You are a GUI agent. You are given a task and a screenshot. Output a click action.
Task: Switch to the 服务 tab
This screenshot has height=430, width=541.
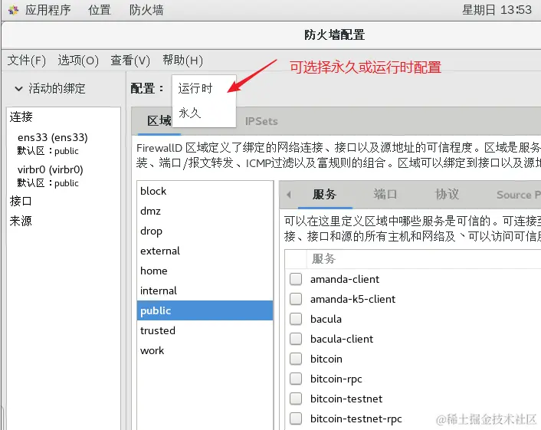tap(324, 194)
